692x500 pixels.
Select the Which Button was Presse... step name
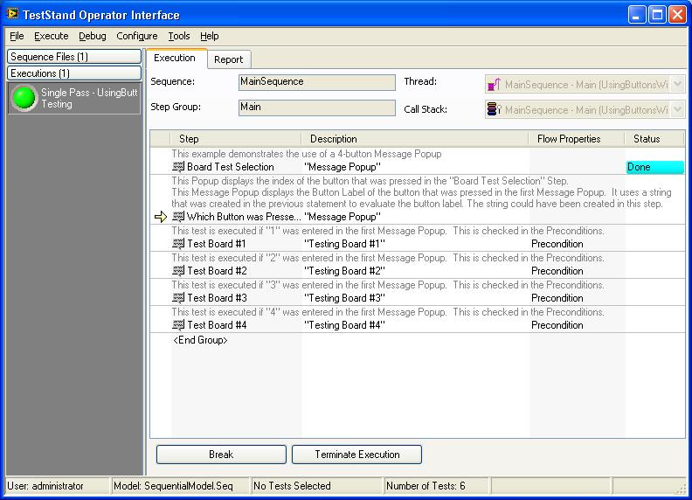pyautogui.click(x=244, y=217)
